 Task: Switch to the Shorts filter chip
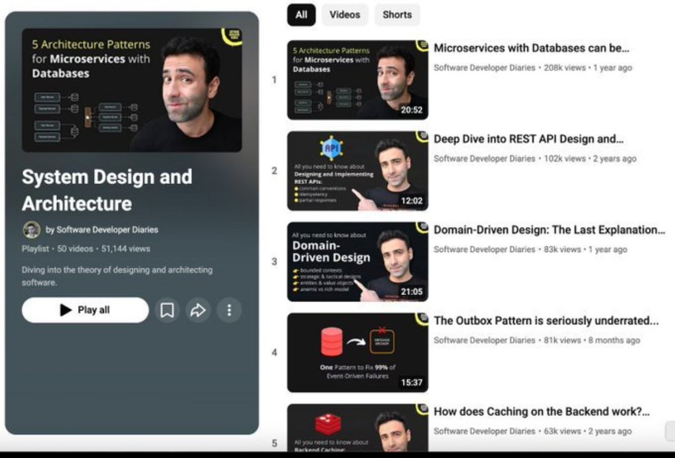click(x=397, y=15)
